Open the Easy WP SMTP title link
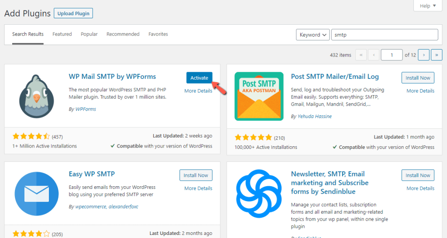 coord(92,174)
